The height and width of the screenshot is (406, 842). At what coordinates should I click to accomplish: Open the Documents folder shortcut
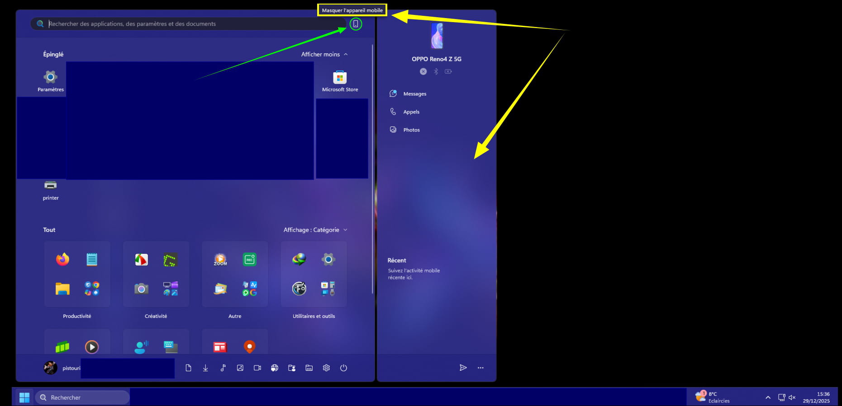tap(188, 368)
